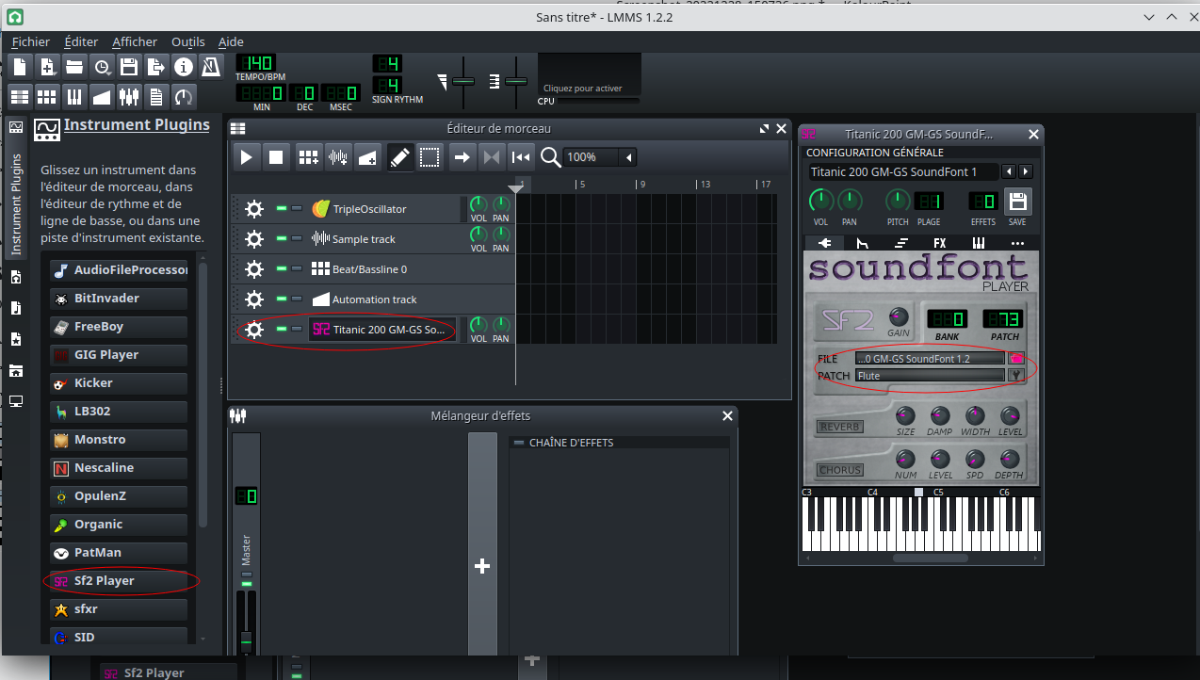Toggle the CHORUS button in the SoundFont player

[x=839, y=470]
